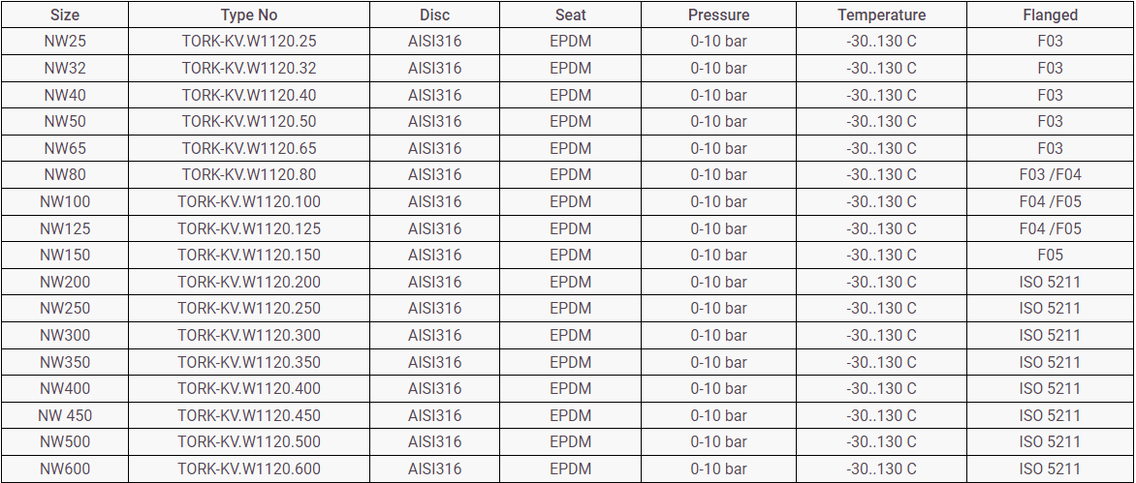1136x483 pixels.
Task: Click the NW25 size cell
Action: (x=64, y=42)
